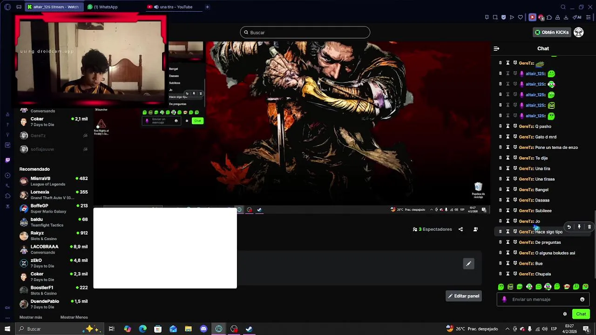Click altair_125 username in top chat message
This screenshot has width=596, height=335.
point(535,74)
